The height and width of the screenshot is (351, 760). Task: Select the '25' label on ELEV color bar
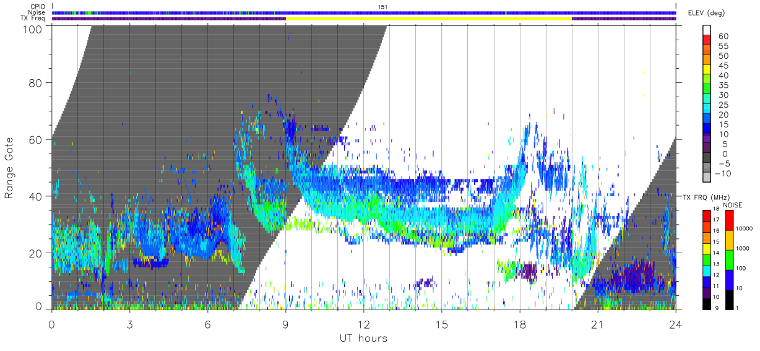(x=723, y=105)
